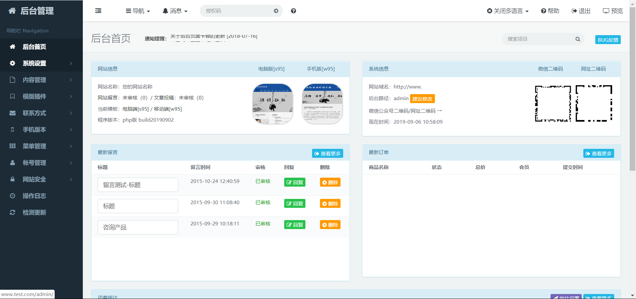Open the 关闭多语言 dropdown

pyautogui.click(x=507, y=11)
